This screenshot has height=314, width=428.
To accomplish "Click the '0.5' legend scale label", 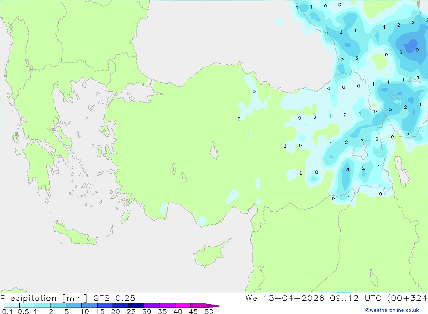I will point(23,311).
